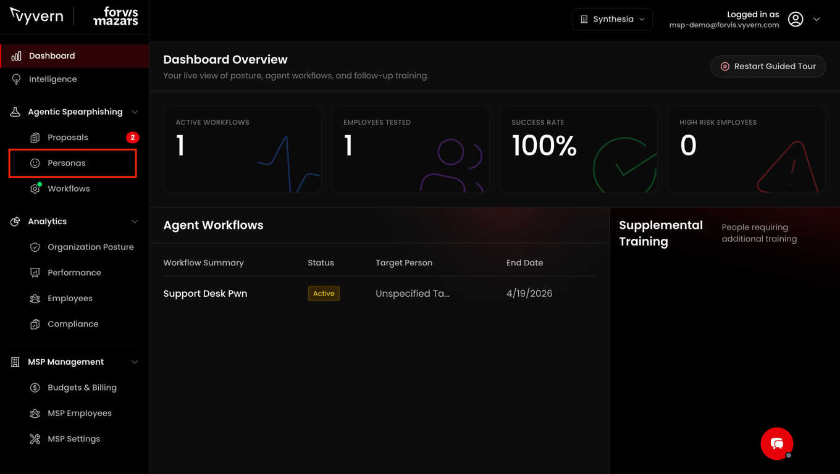The width and height of the screenshot is (840, 474).
Task: Open MSP Settings page
Action: (74, 439)
